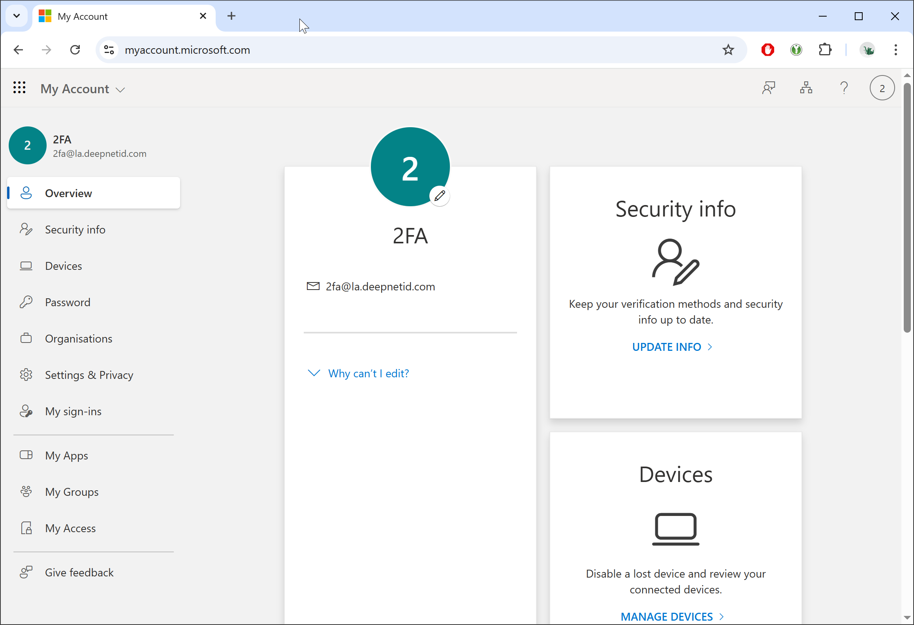View site information icon in address bar

pyautogui.click(x=109, y=50)
